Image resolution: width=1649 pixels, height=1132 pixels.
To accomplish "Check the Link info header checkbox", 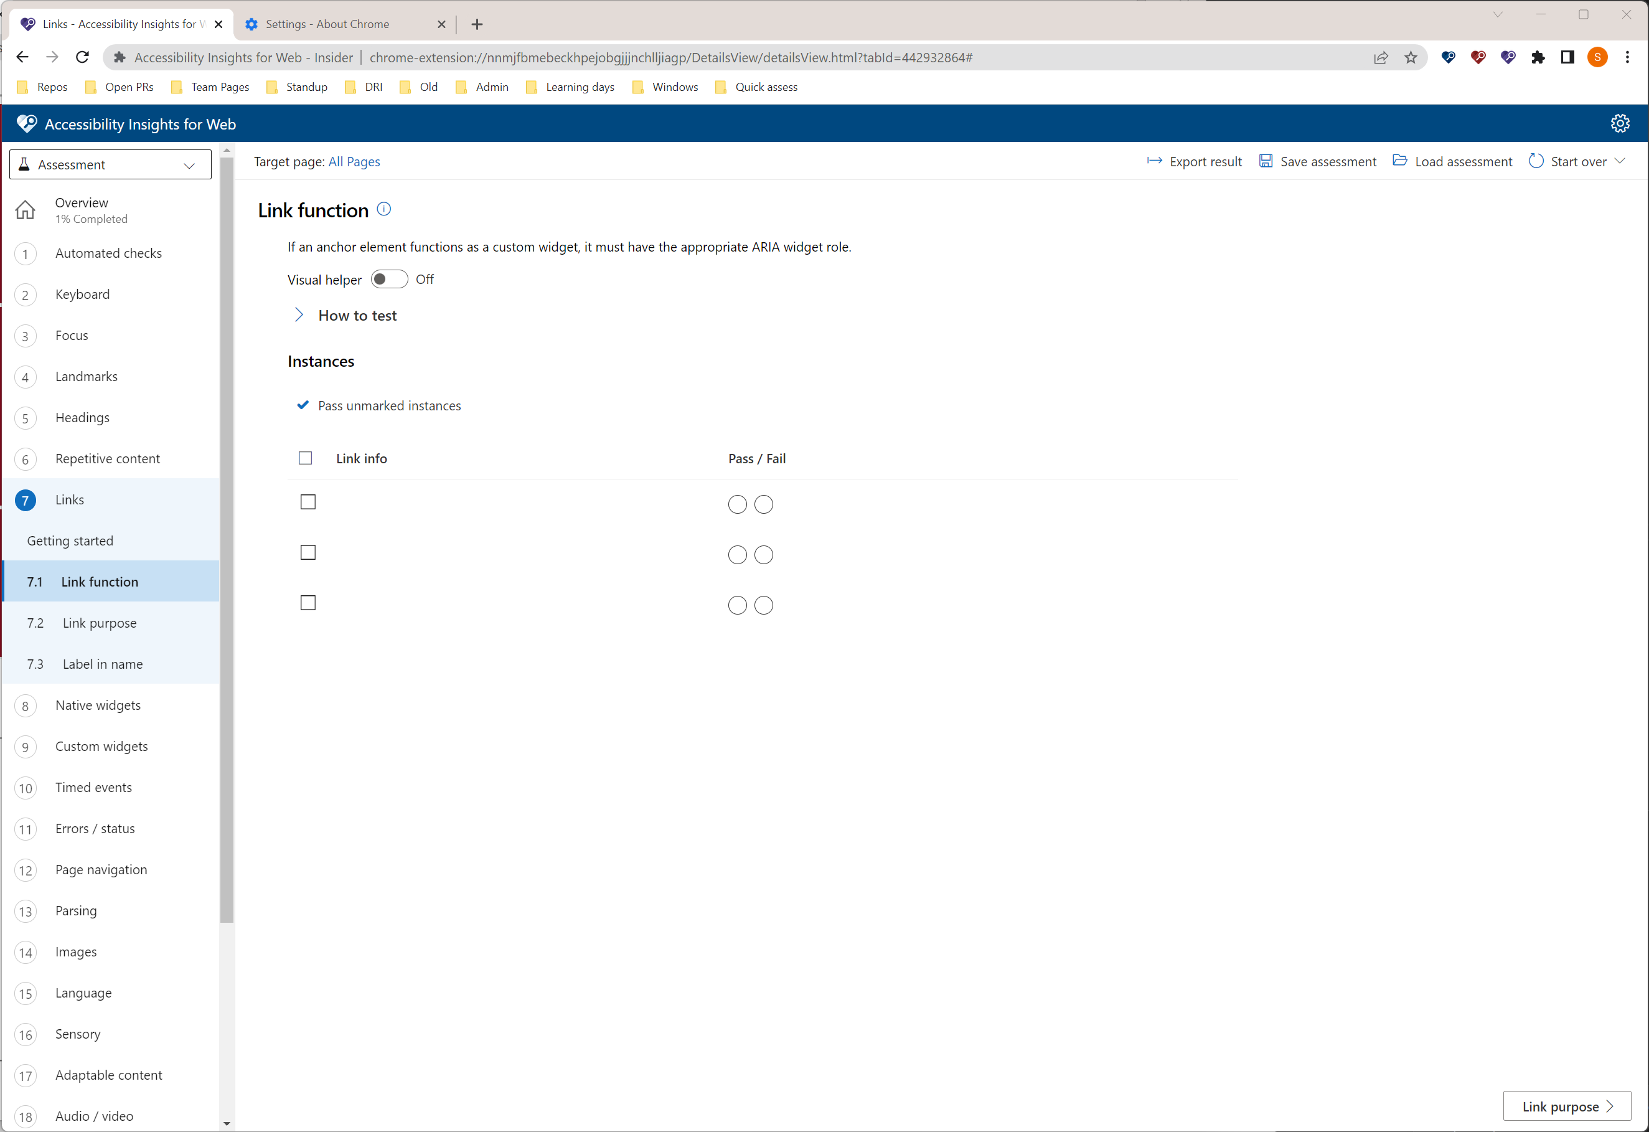I will click(305, 458).
